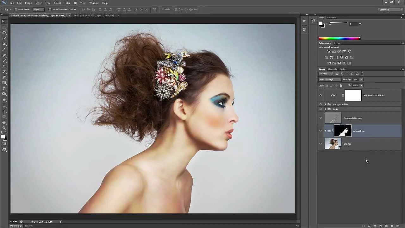Hide the Original layer
This screenshot has width=405, height=228.
click(x=321, y=144)
